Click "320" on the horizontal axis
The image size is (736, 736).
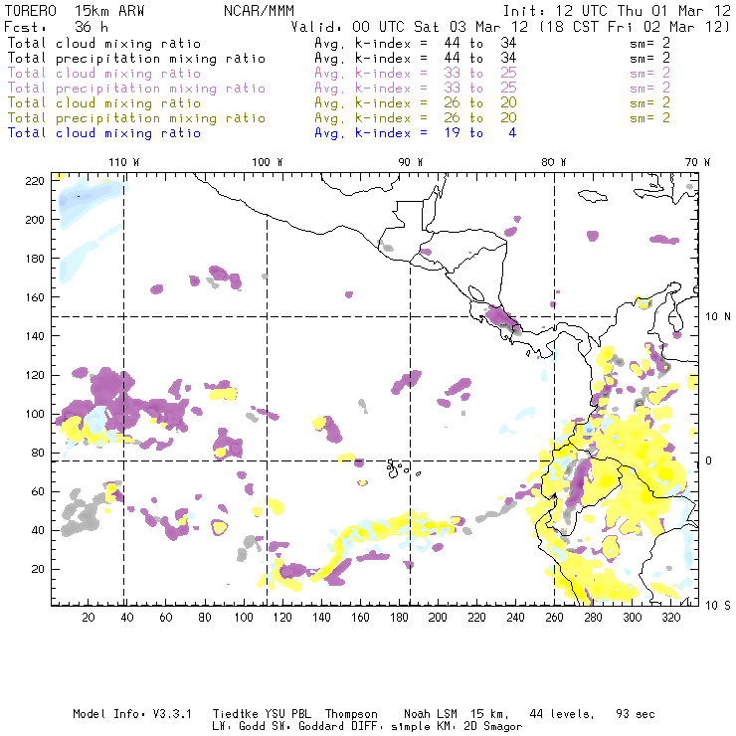[x=670, y=618]
